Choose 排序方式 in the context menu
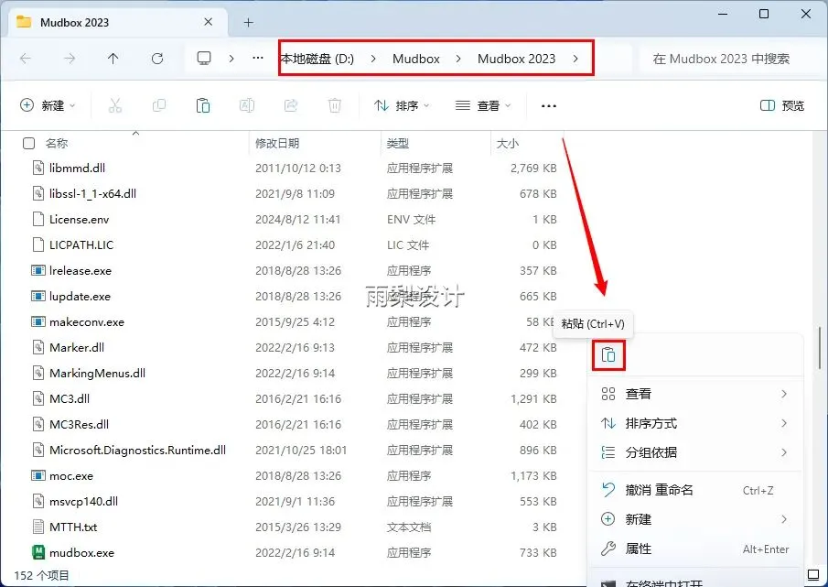The height and width of the screenshot is (587, 828). [x=695, y=423]
